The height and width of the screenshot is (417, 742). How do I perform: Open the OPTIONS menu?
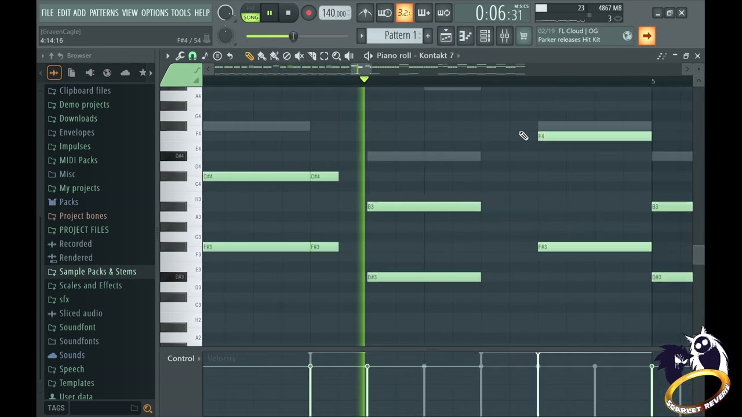coord(155,13)
